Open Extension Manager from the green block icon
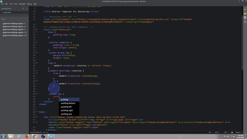This screenshot has height=139, width=247. [245, 14]
